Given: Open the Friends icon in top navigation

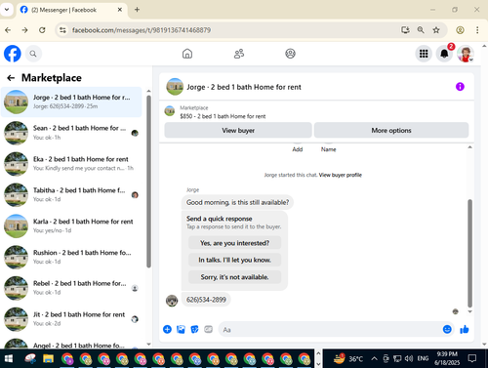Looking at the screenshot, I should point(239,54).
